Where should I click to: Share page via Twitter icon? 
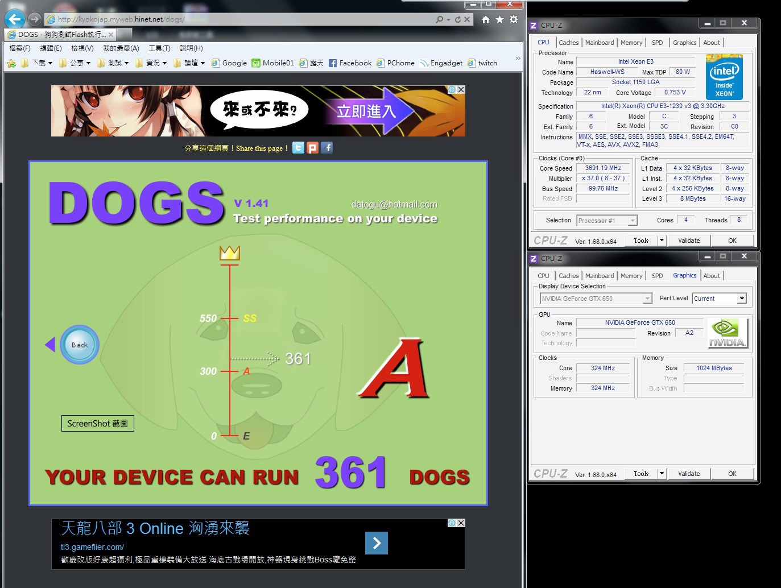pyautogui.click(x=298, y=148)
